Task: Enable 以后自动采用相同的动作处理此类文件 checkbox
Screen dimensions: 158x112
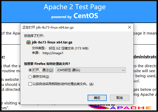Action: [x=30, y=84]
